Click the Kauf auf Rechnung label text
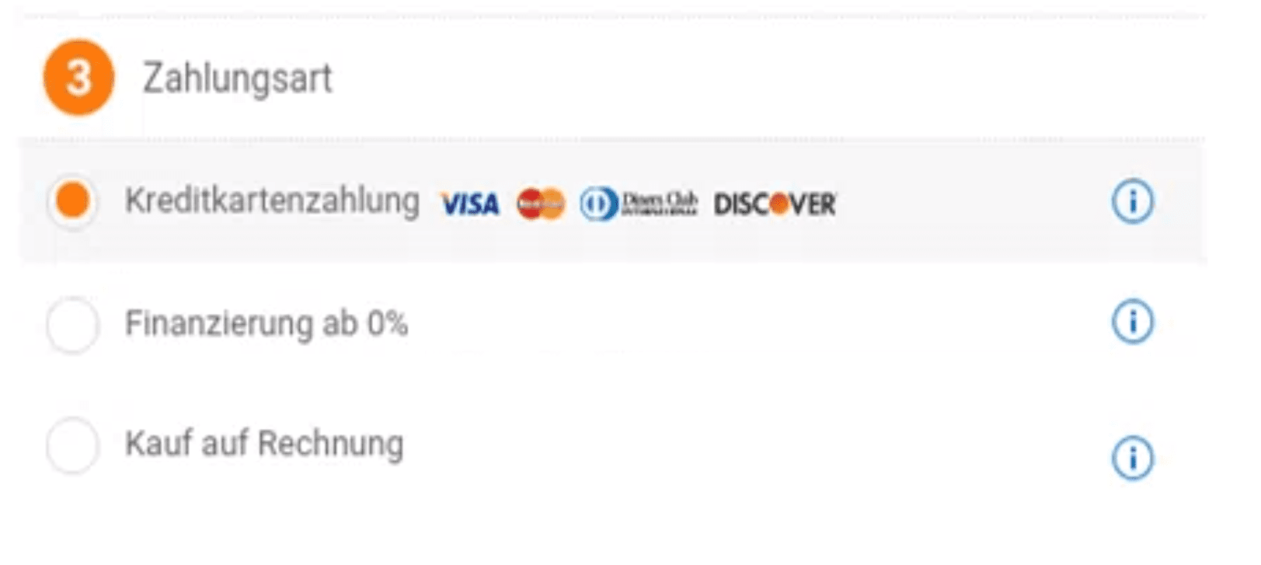The height and width of the screenshot is (565, 1261). coord(264,445)
